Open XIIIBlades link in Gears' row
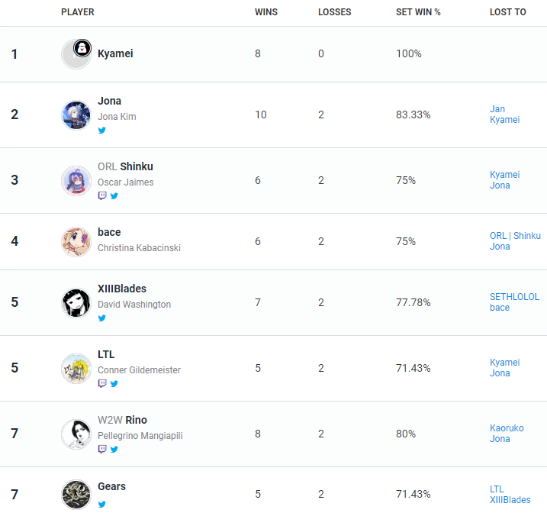 point(510,500)
